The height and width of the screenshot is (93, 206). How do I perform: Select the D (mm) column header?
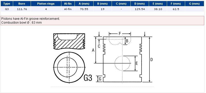tap(140, 4)
